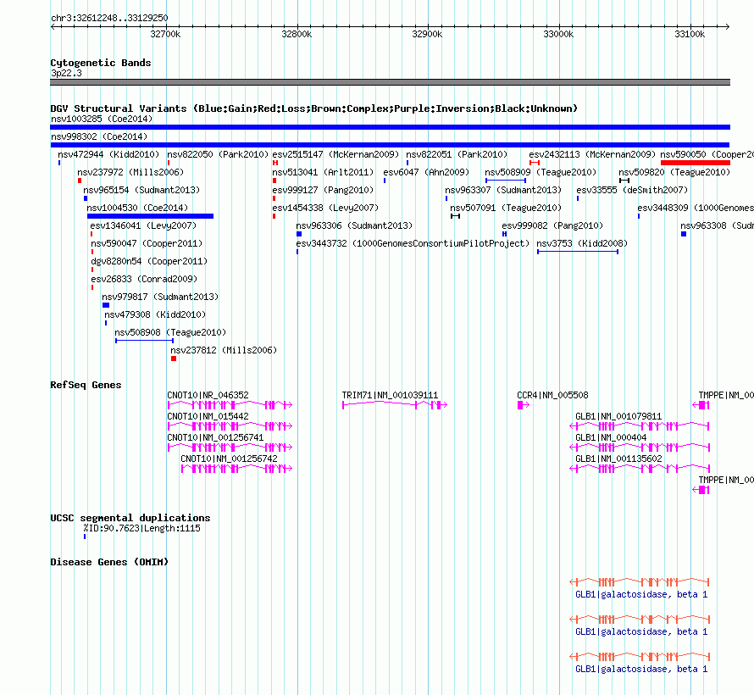
Task: Click esv2432113 (McKernan2009) label
Action: coord(592,154)
